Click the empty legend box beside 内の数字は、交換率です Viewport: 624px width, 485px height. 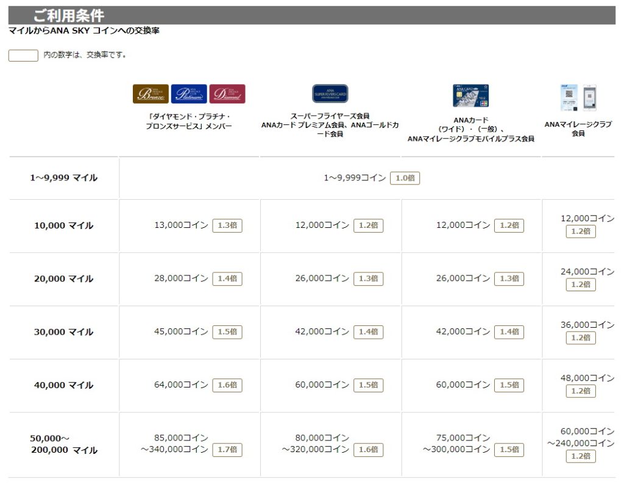(23, 55)
